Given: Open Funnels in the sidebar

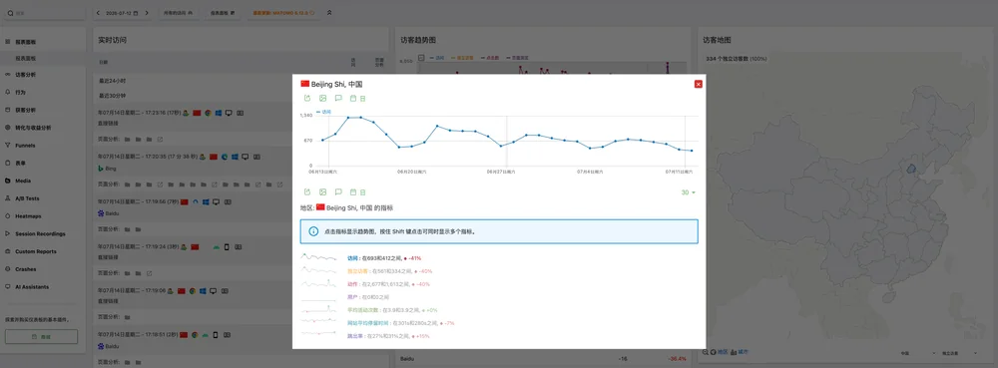Looking at the screenshot, I should pyautogui.click(x=43, y=146).
